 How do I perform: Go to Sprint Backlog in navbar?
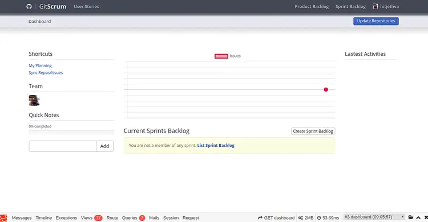click(x=350, y=6)
